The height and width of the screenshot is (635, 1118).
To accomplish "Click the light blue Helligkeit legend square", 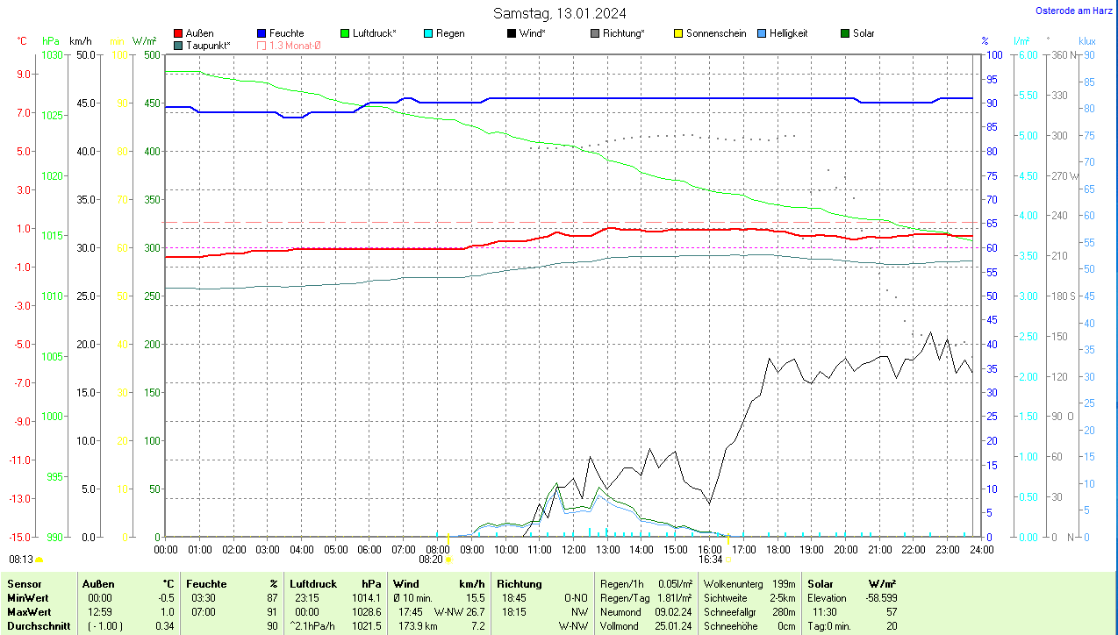I will point(762,33).
